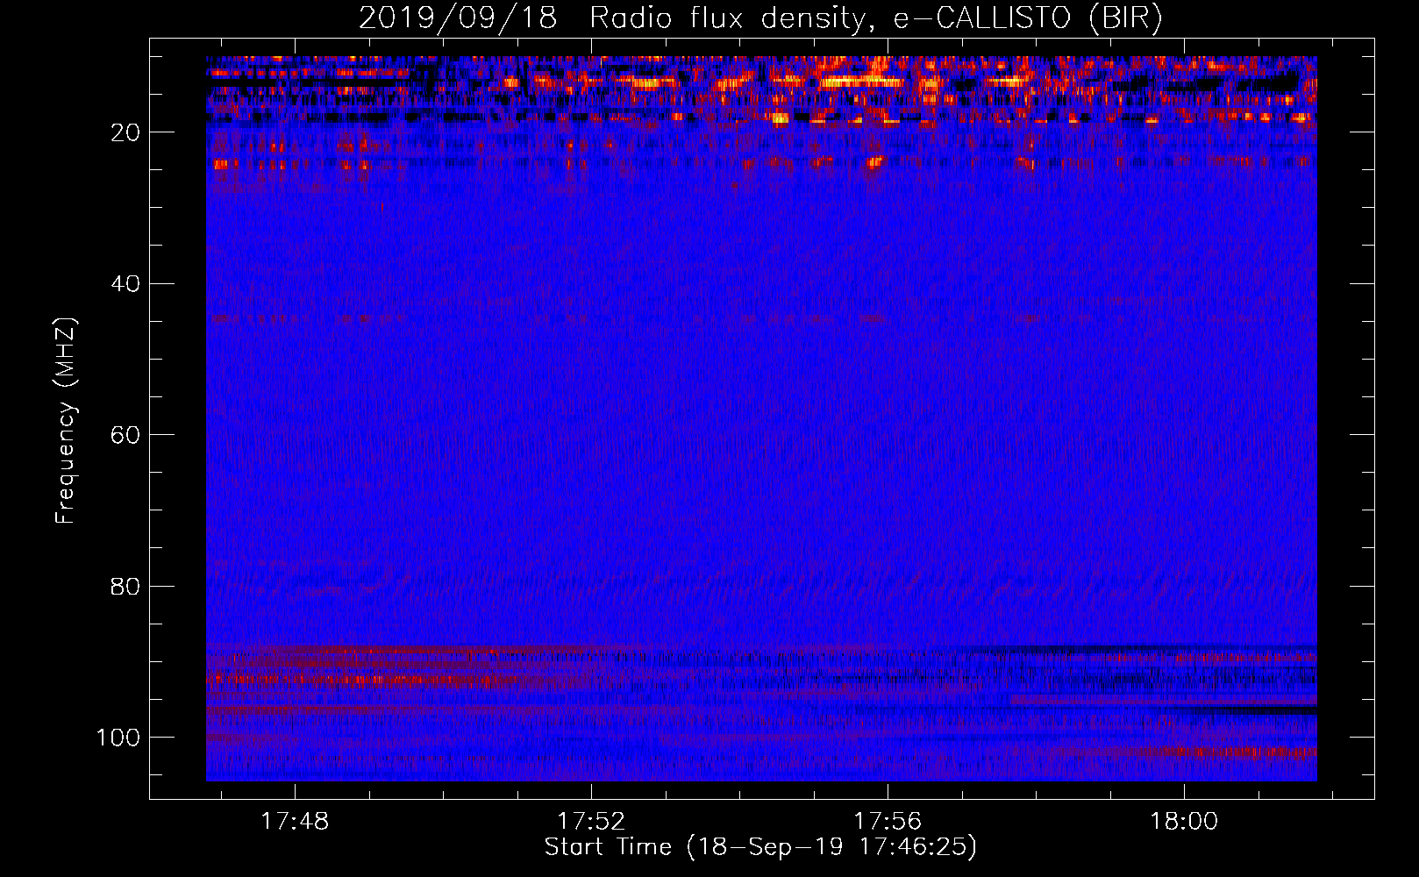Click the 100 MHz frequency tick label
Screen dimensions: 1419x877
(118, 738)
